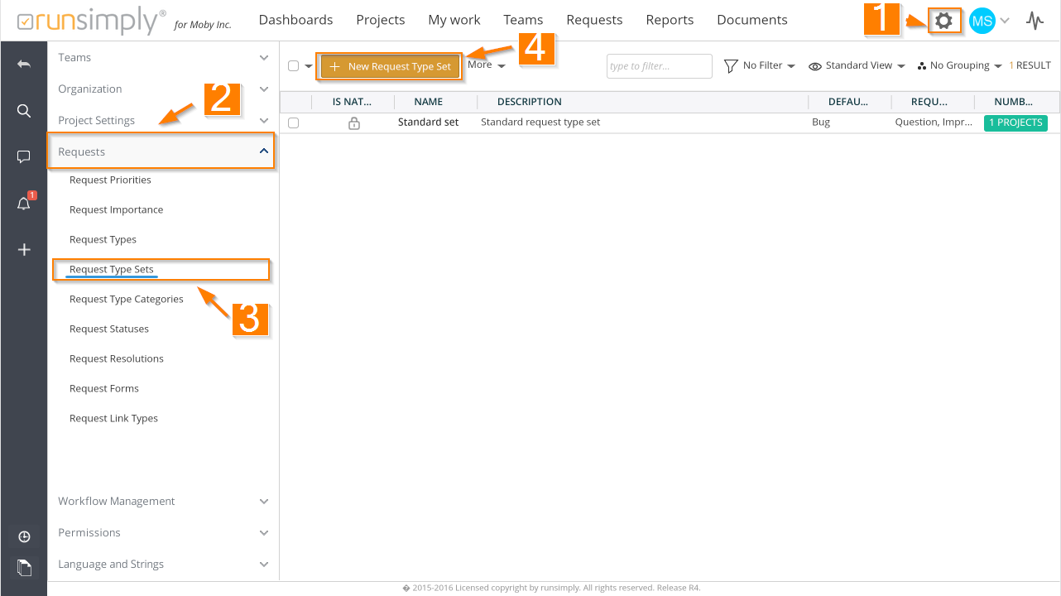1061x596 pixels.
Task: Check the Standard set row checkbox
Action: [x=293, y=123]
